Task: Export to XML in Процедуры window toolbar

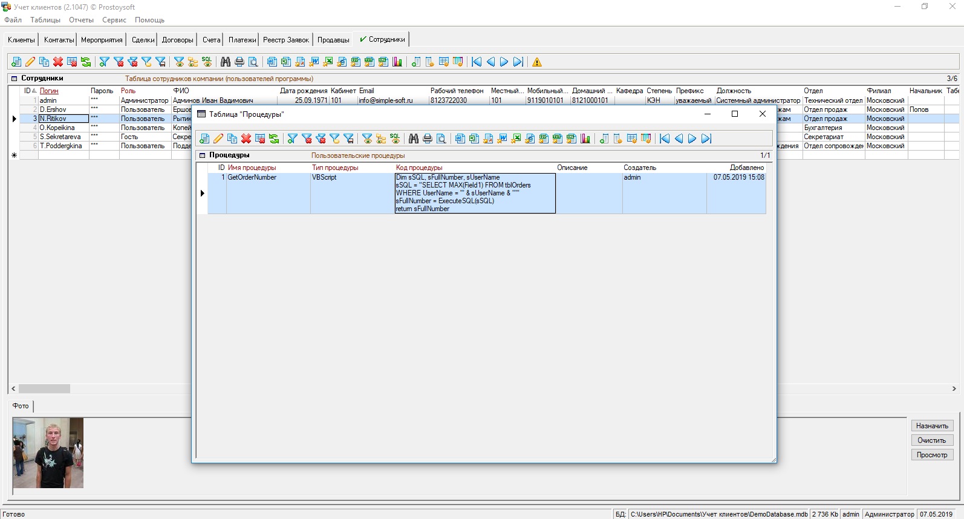Action: click(x=572, y=139)
